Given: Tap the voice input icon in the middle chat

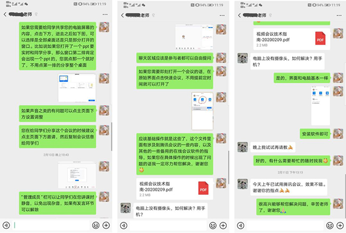Looking at the screenshot, I should [123, 226].
